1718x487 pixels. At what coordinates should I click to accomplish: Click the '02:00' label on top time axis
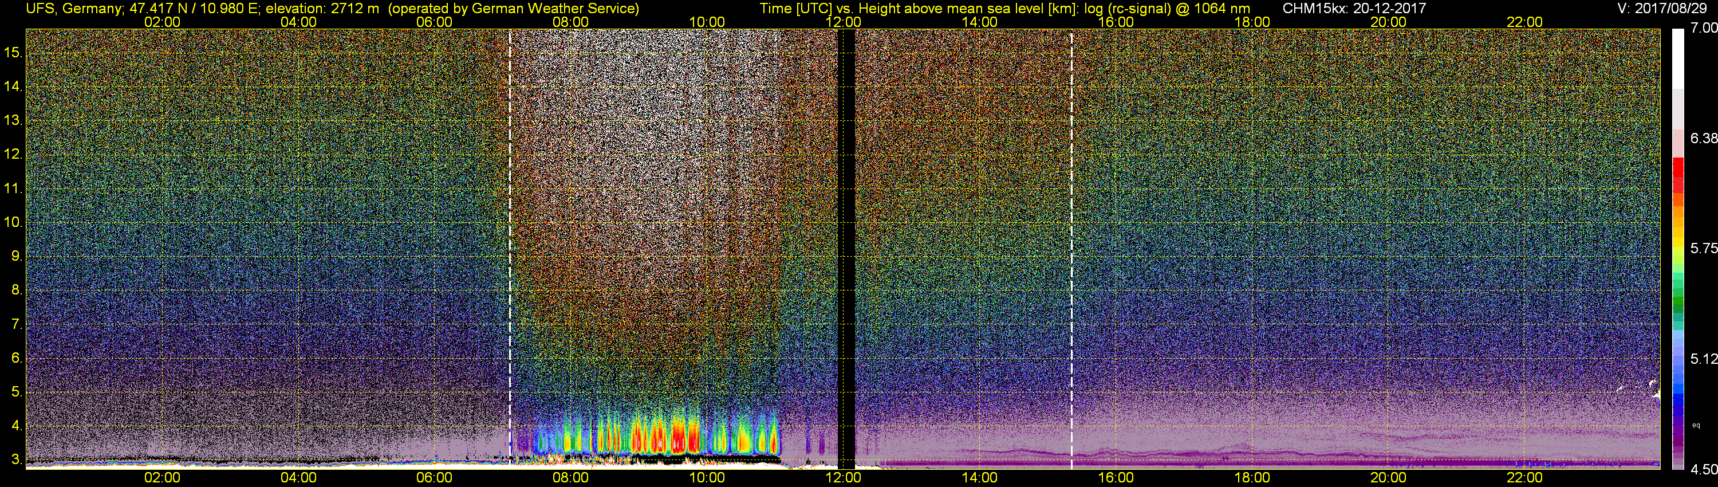click(162, 22)
